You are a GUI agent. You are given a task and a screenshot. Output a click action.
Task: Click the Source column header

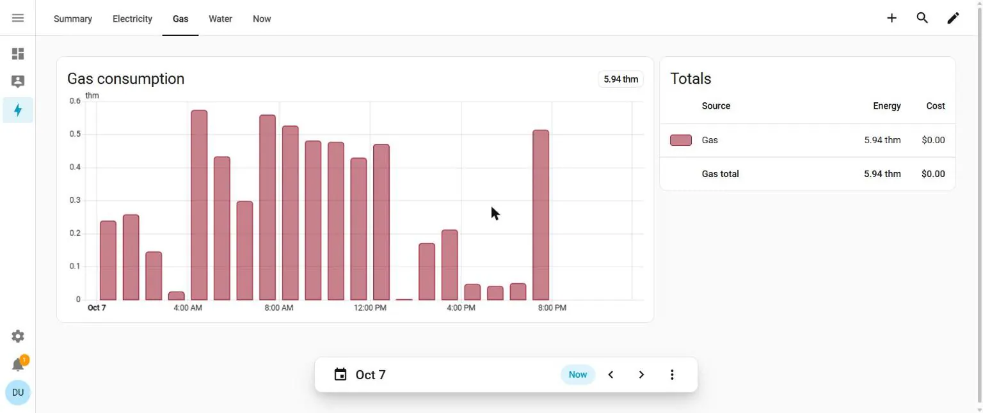point(716,106)
